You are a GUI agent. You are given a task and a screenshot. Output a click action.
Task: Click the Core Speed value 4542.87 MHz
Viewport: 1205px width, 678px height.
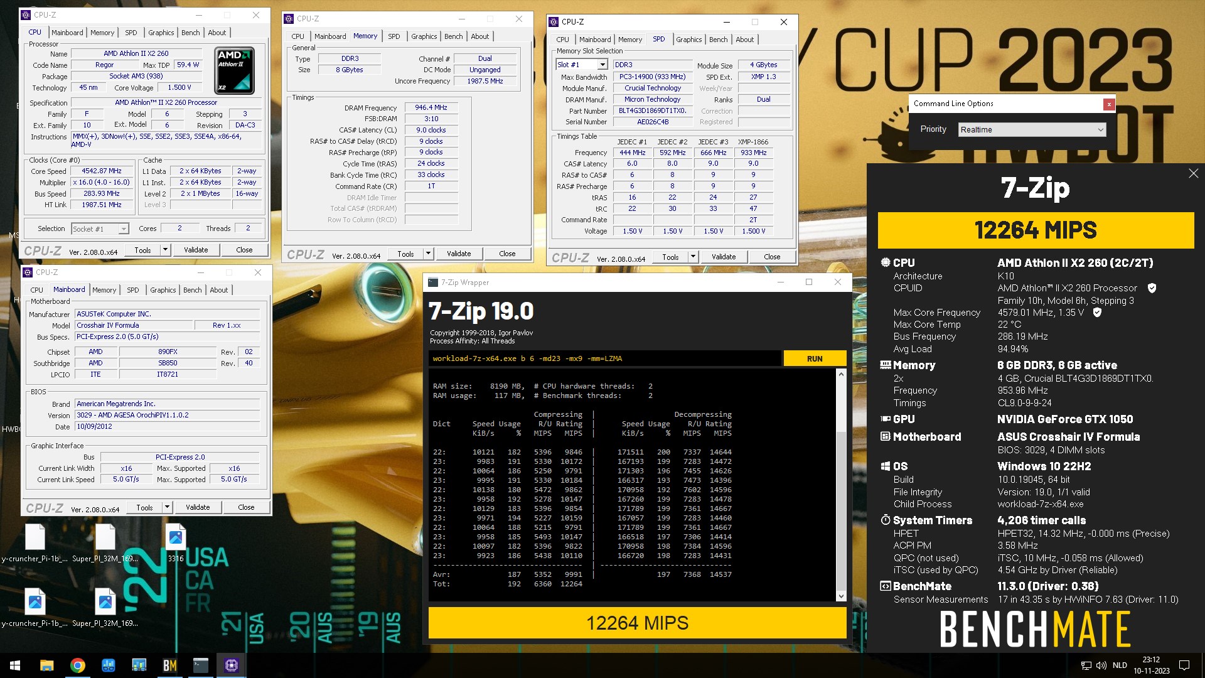pyautogui.click(x=102, y=171)
